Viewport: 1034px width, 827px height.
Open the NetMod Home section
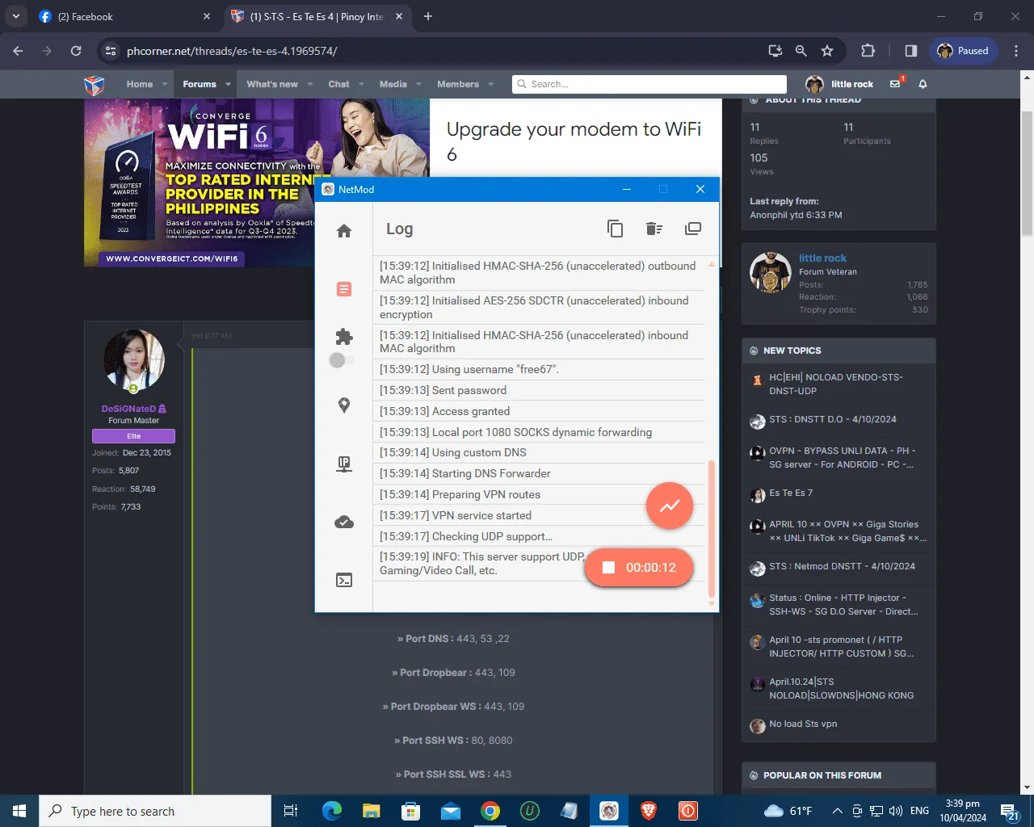coord(344,232)
